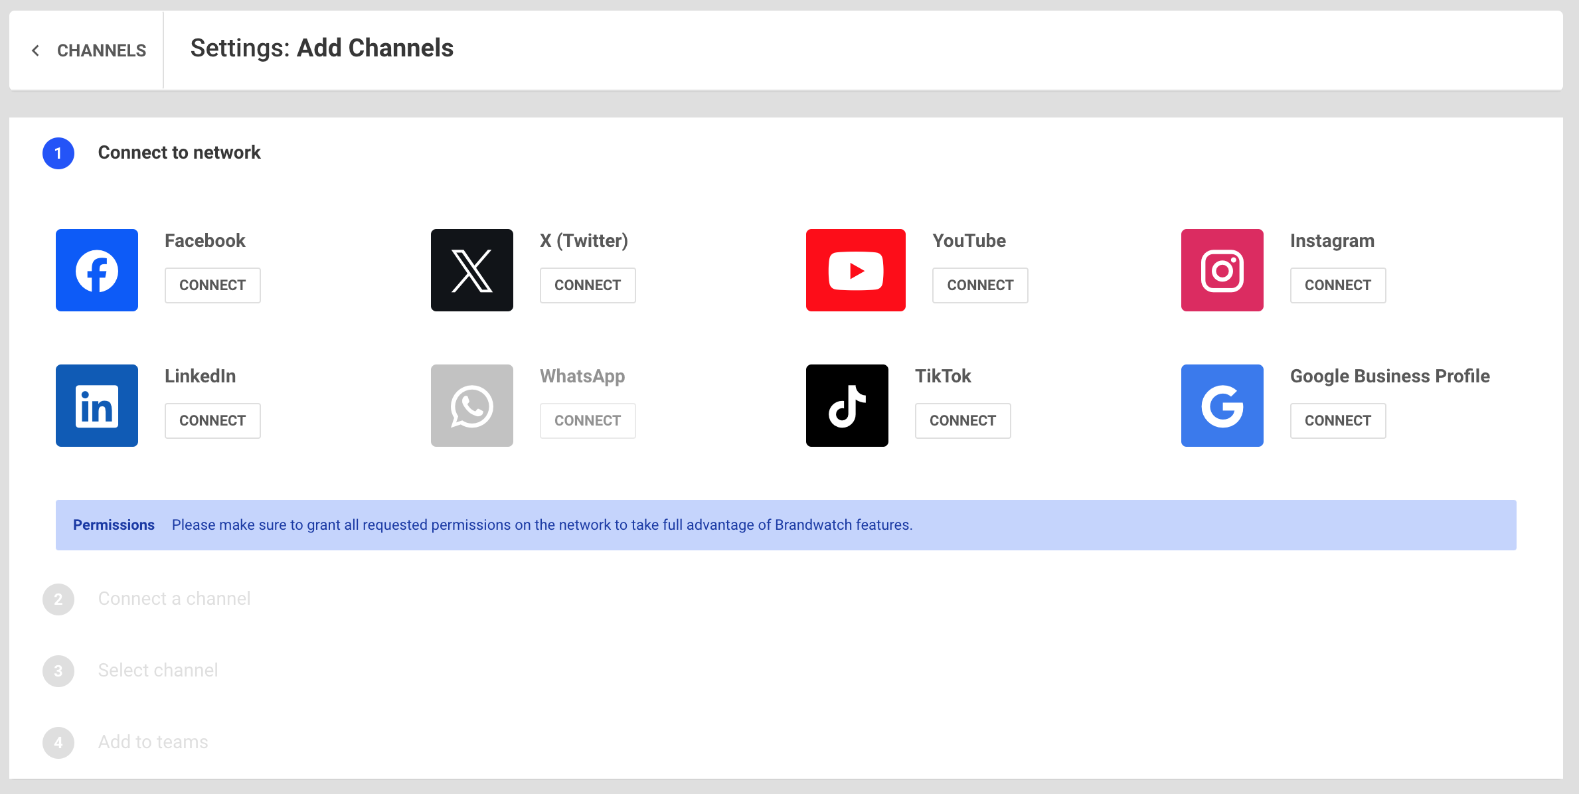Click the 'Connect to network' step heading
The image size is (1579, 794).
pos(179,153)
